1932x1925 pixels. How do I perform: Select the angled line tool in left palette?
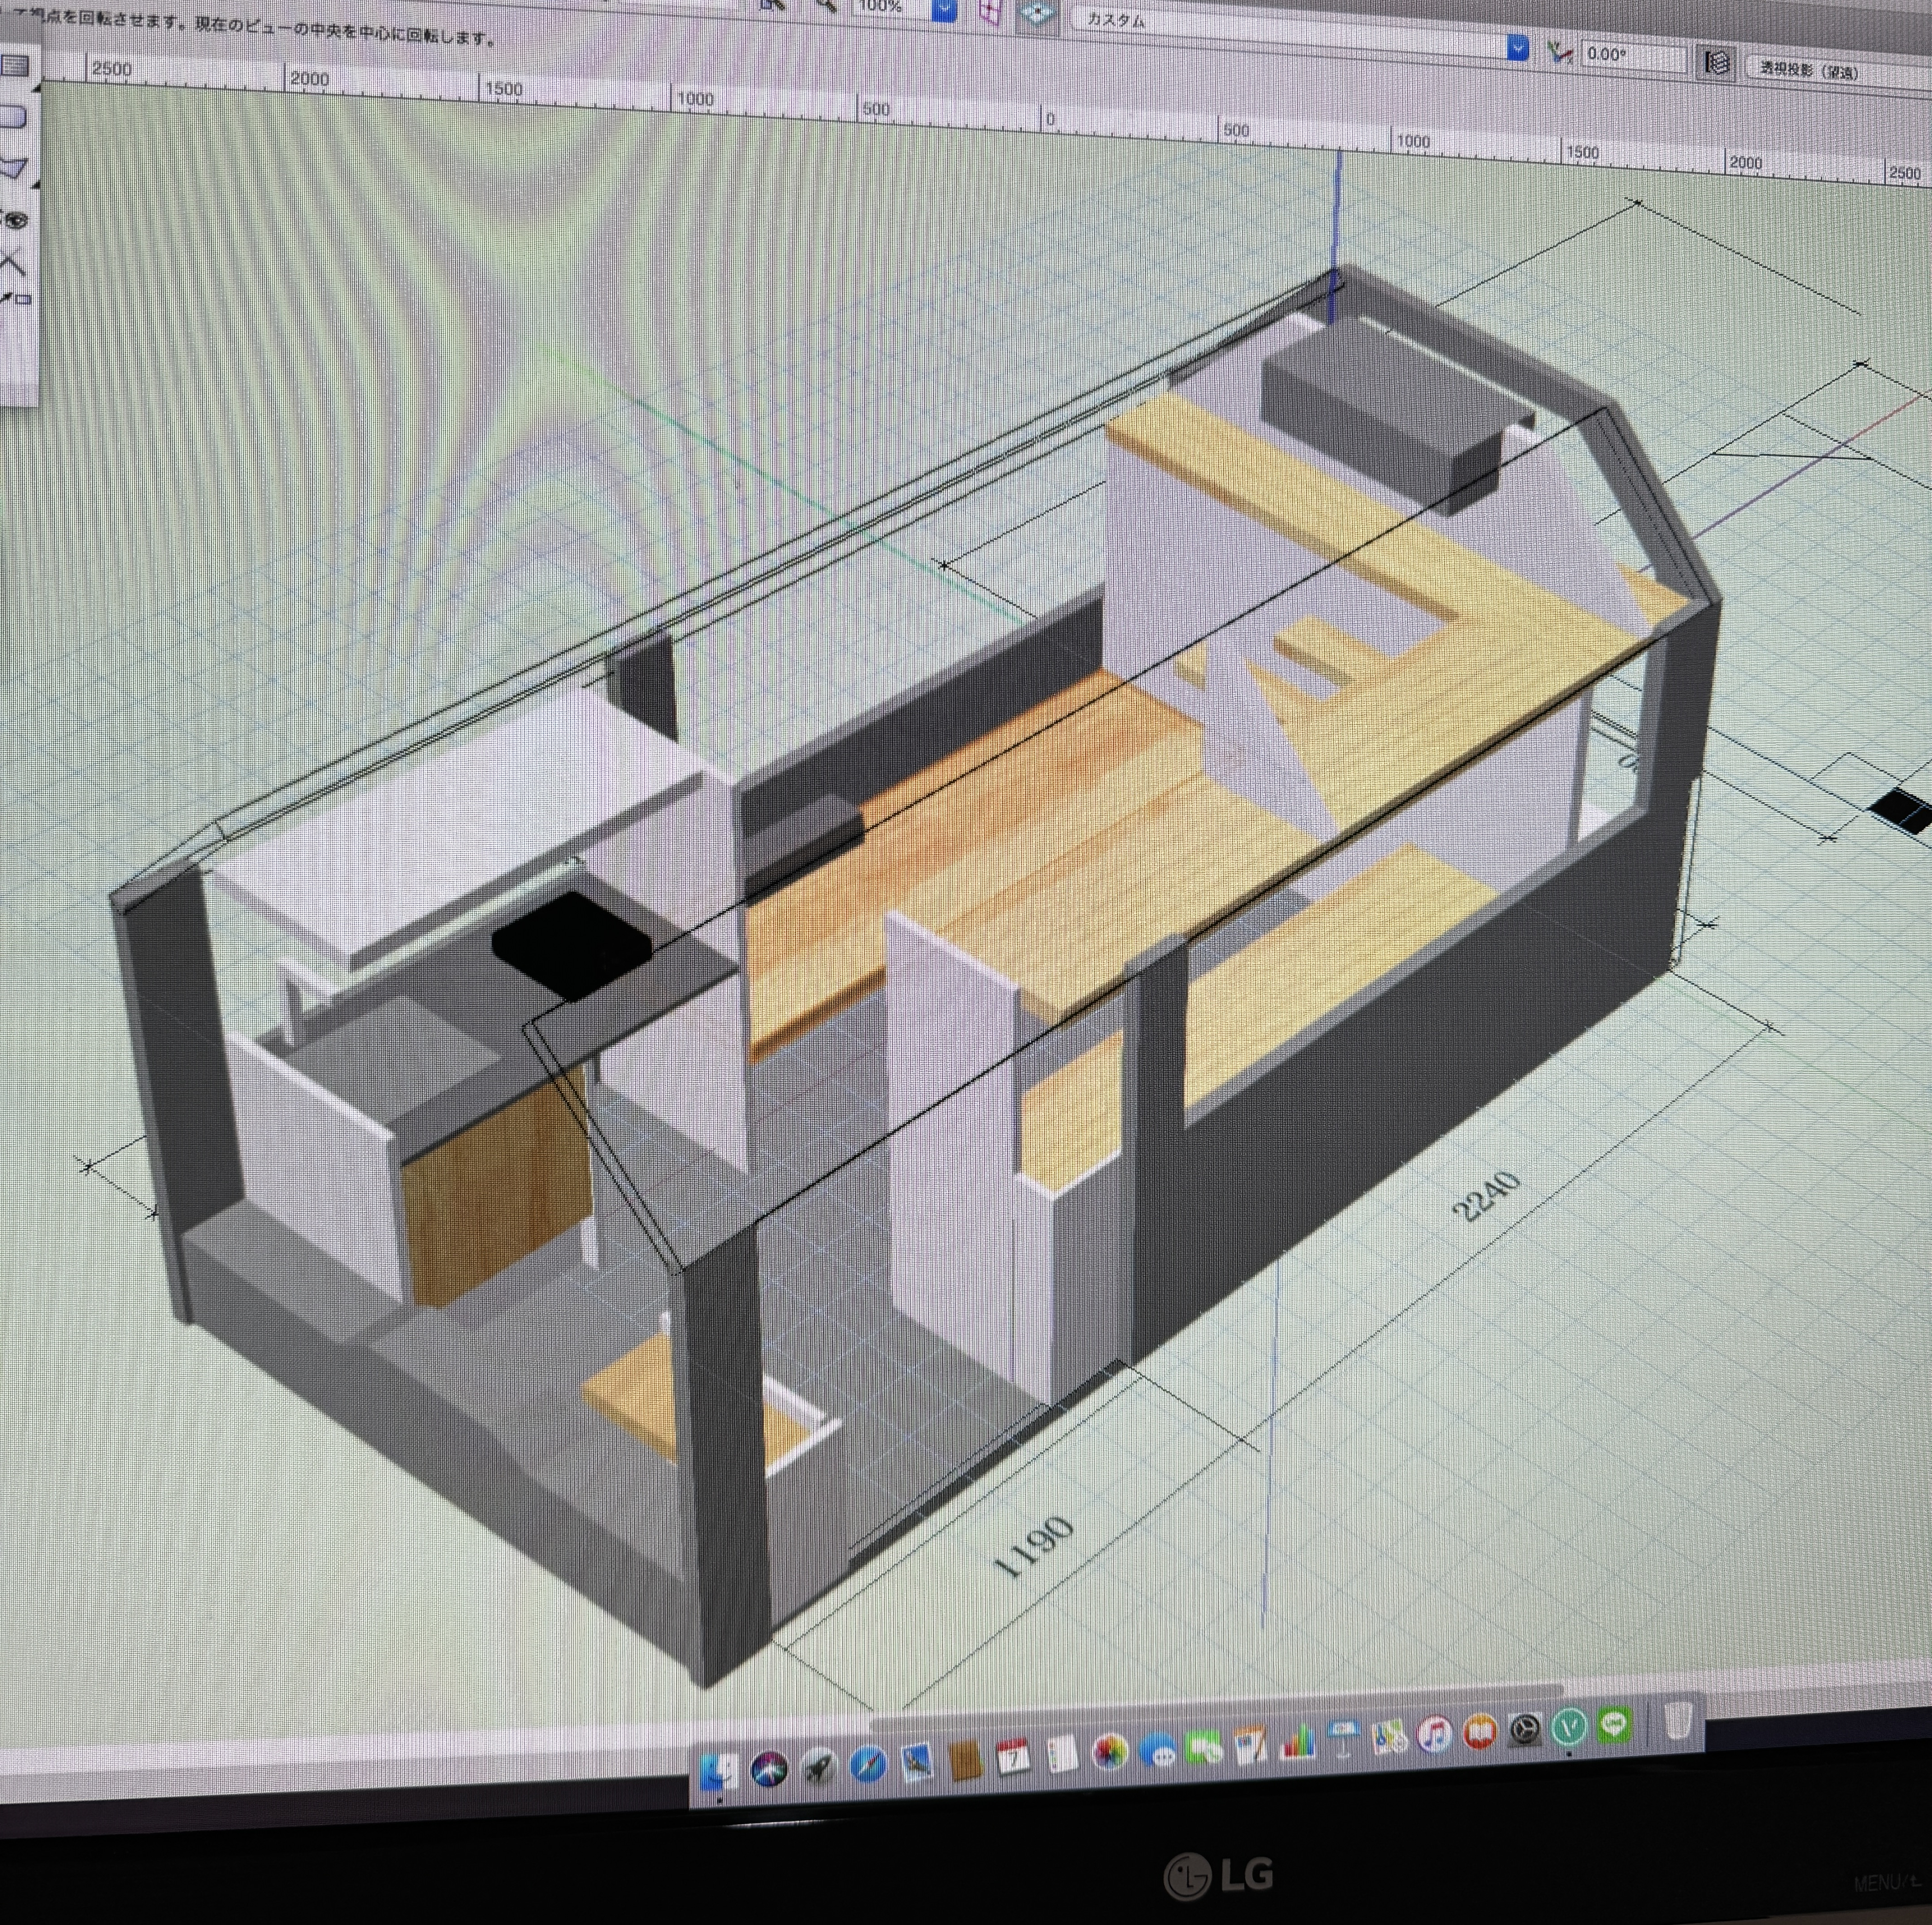[x=12, y=263]
